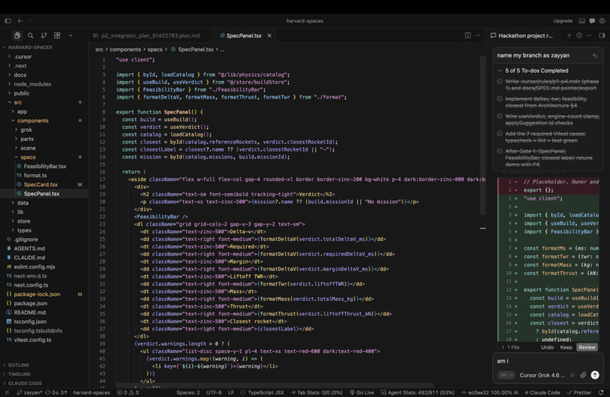Toggle the AI chat side panel icon
Screen dimensions: 610x397
pyautogui.click(x=602, y=36)
